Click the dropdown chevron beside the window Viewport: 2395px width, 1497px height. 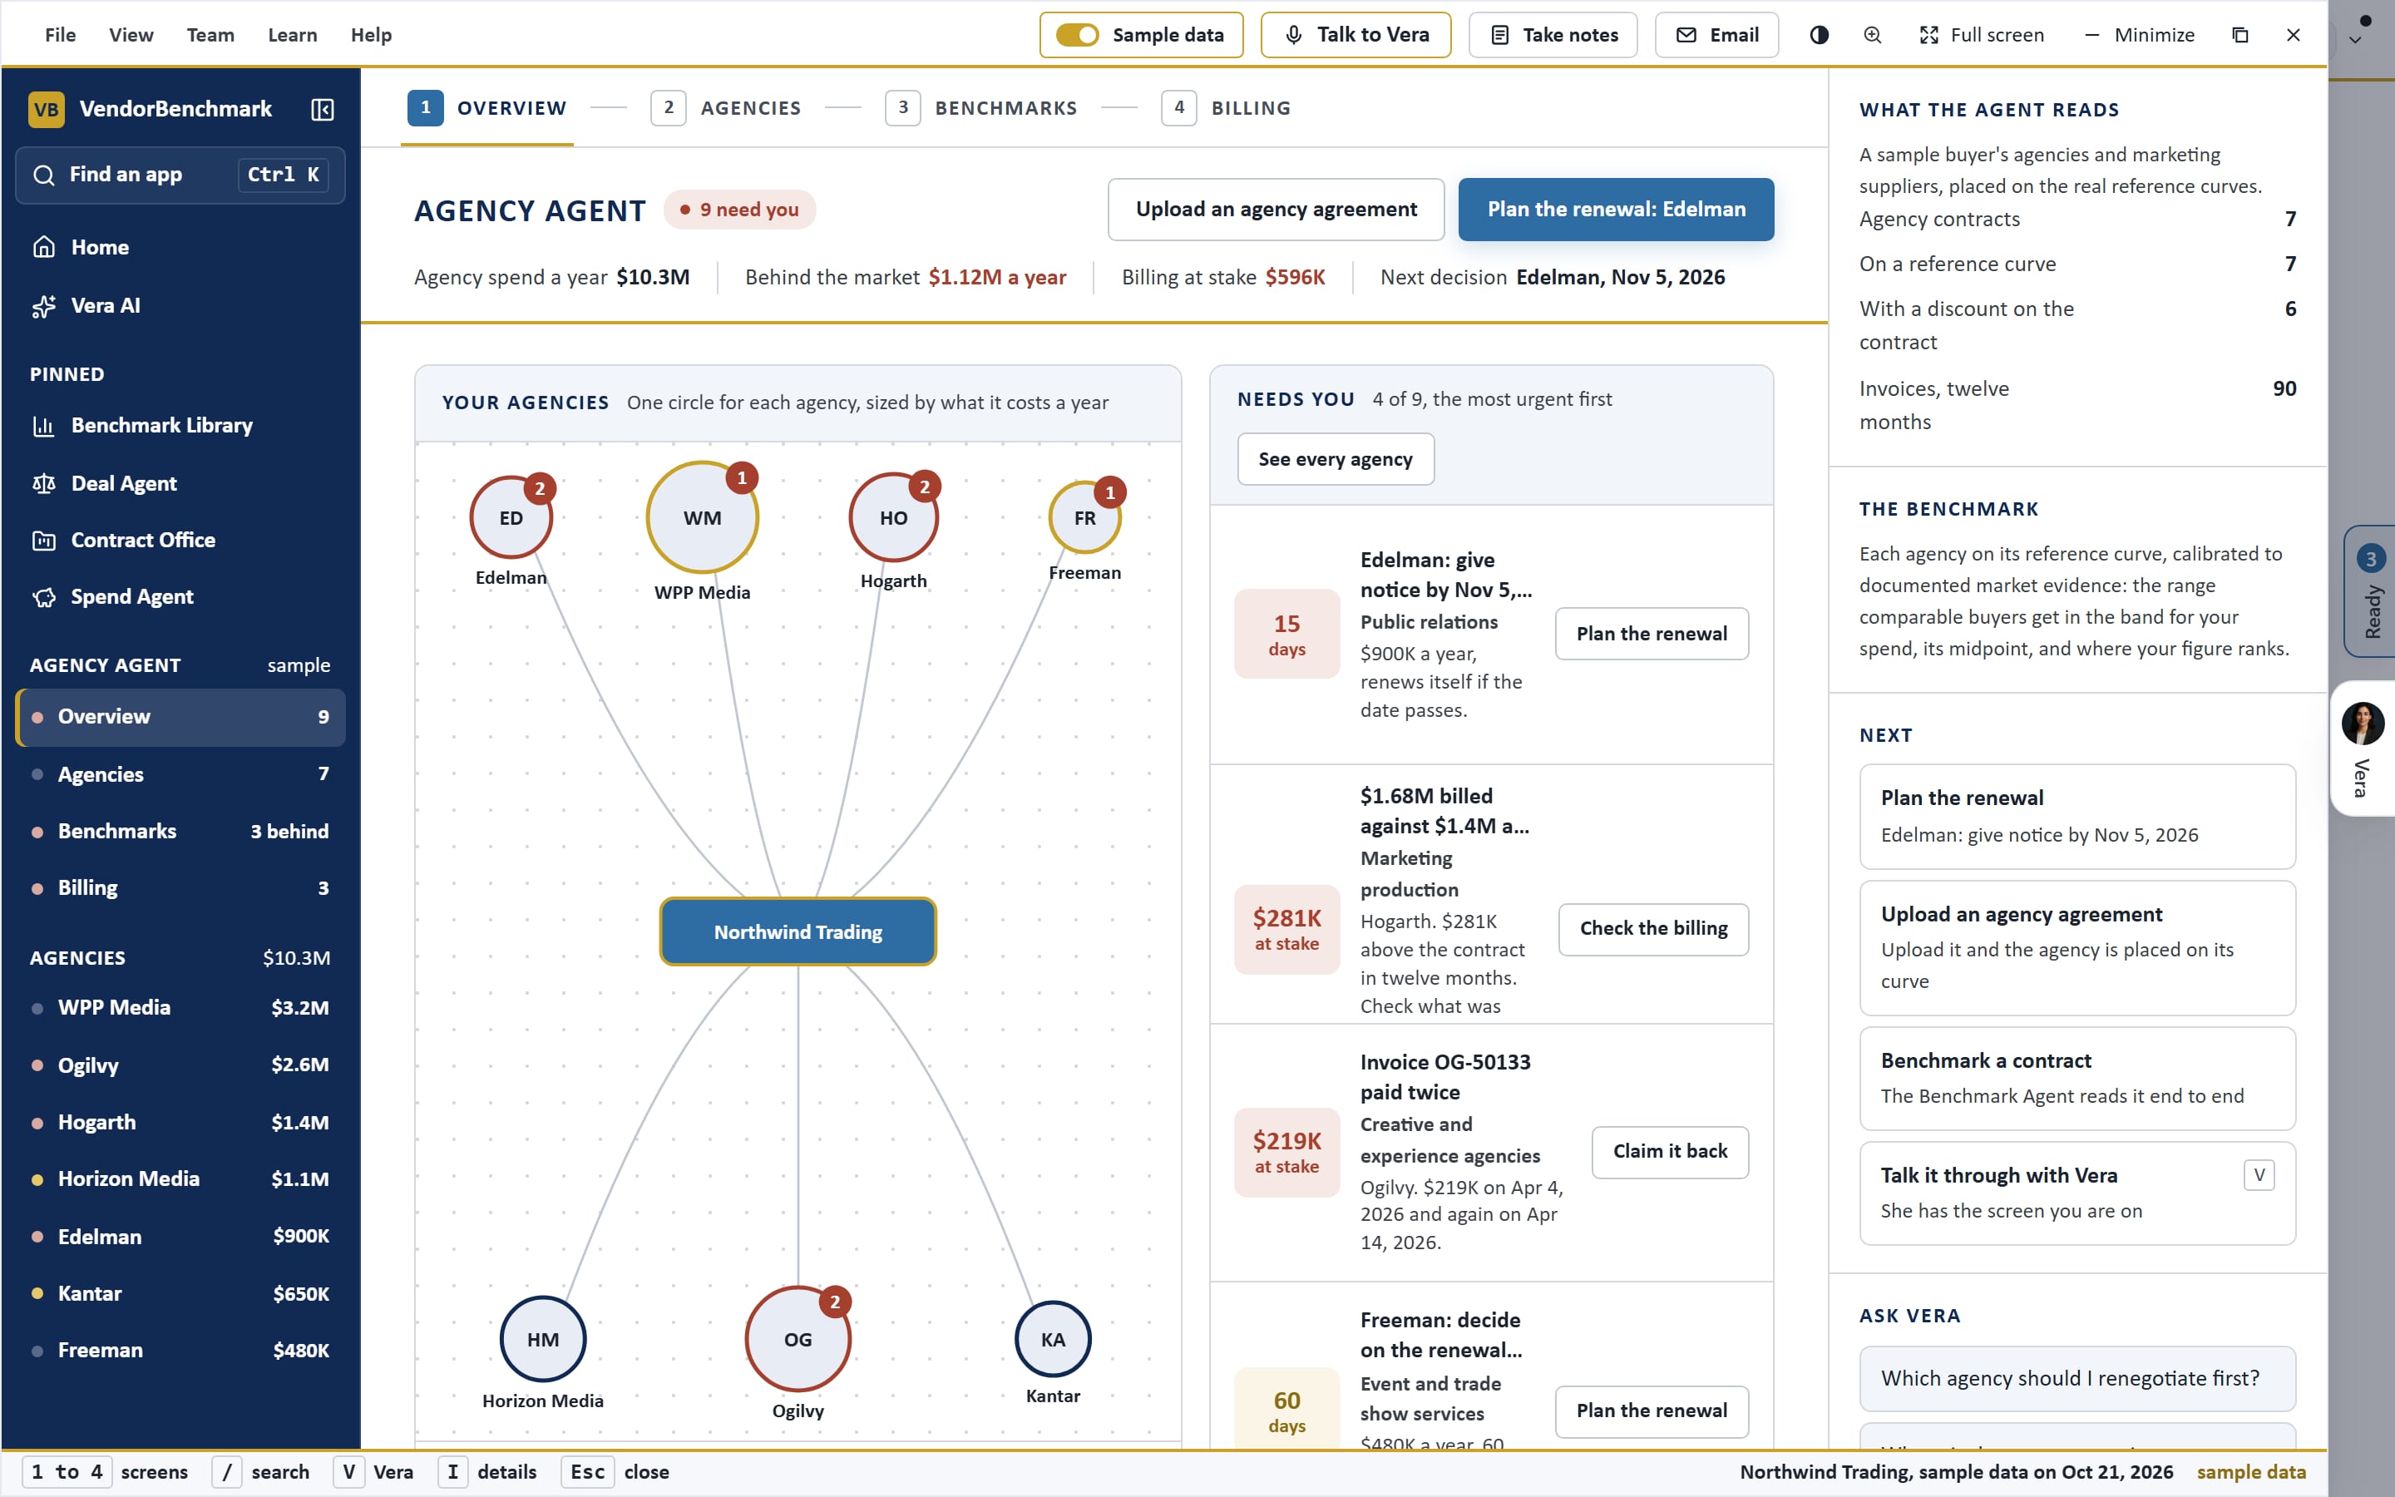[2355, 40]
